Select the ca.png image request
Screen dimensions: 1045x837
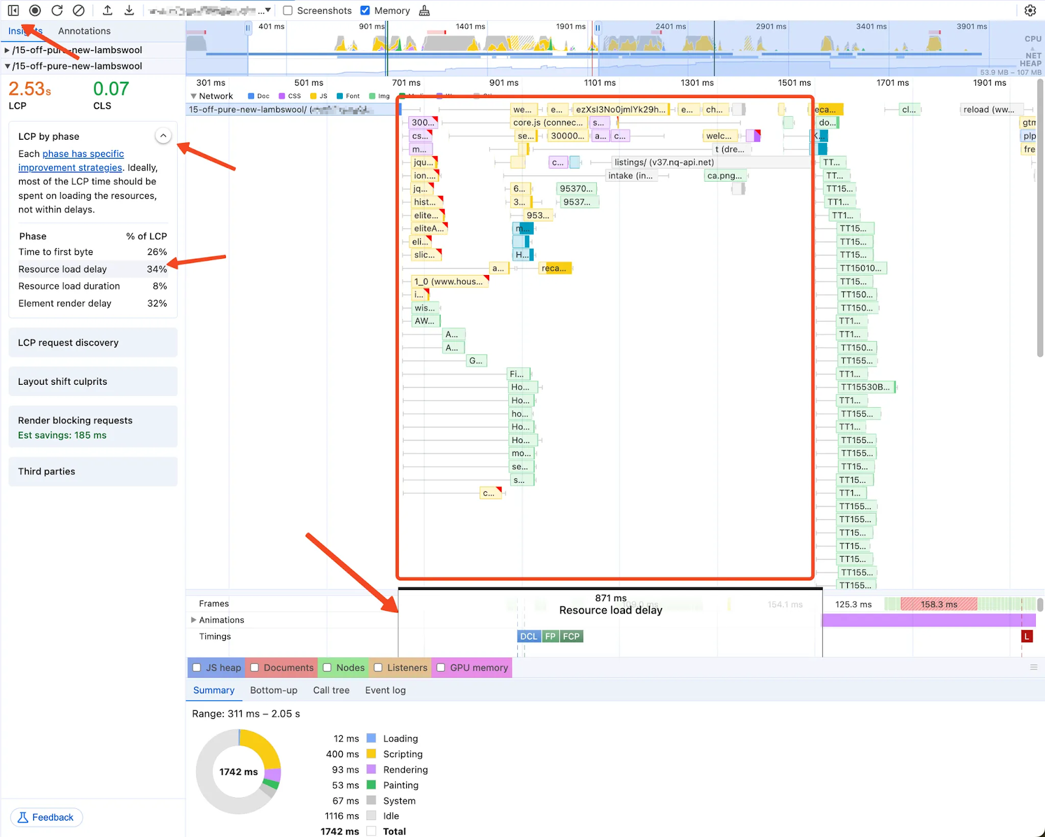724,176
